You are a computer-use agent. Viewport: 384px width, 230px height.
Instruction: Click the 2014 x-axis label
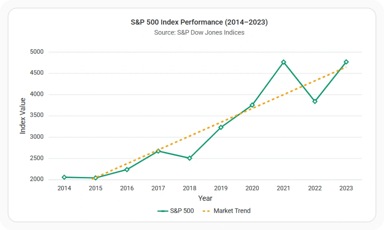point(64,188)
